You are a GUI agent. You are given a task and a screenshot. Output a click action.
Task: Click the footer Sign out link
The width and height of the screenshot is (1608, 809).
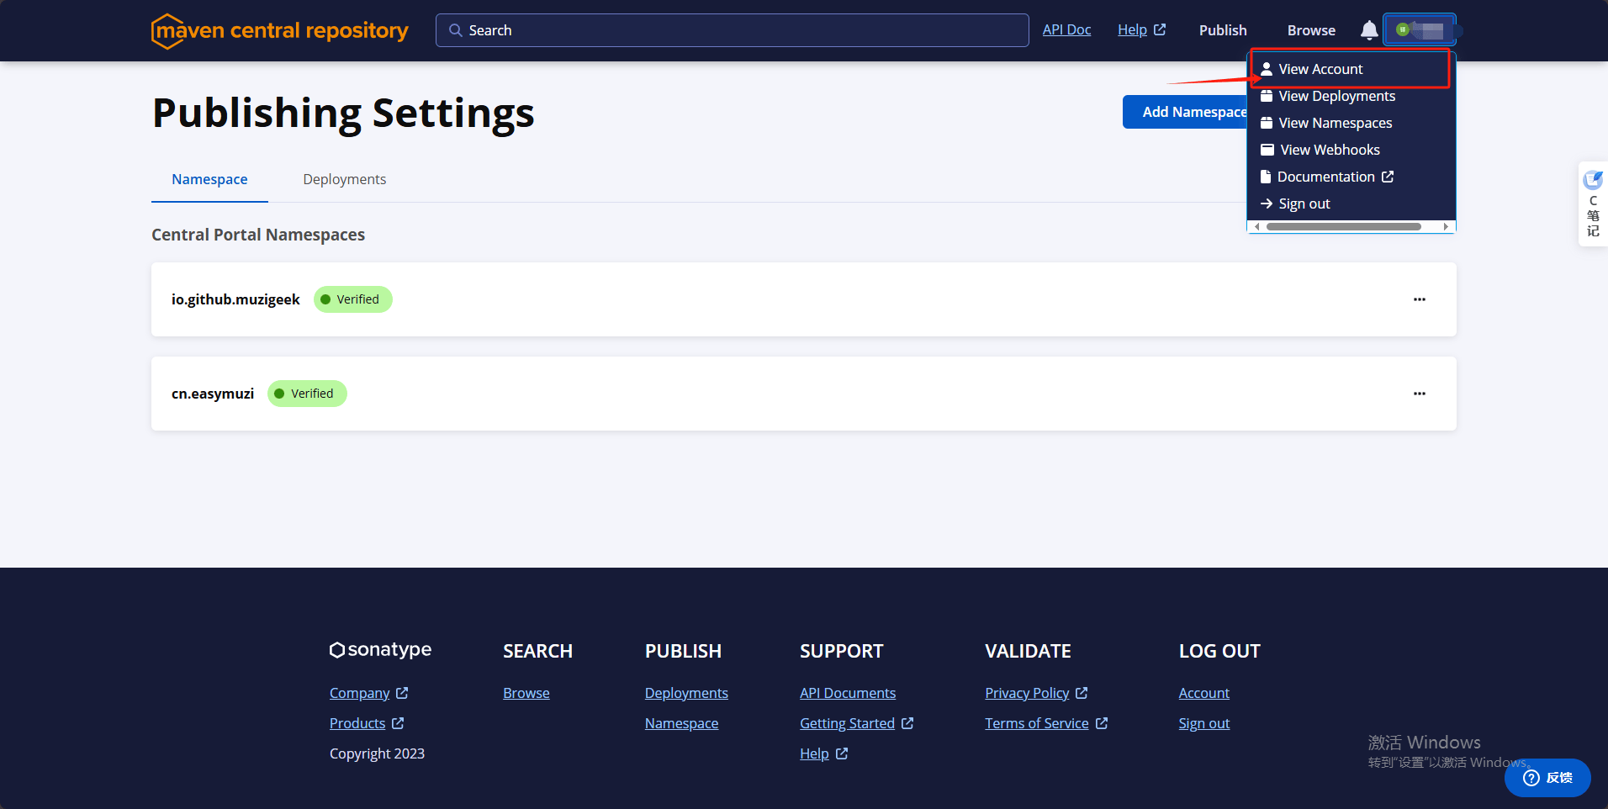(x=1203, y=723)
